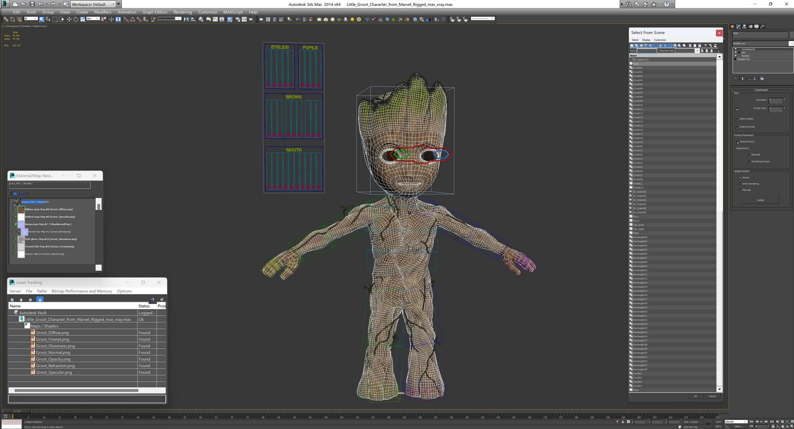
Task: Click Configure Modifier Sets icon below stack
Action: click(x=762, y=79)
